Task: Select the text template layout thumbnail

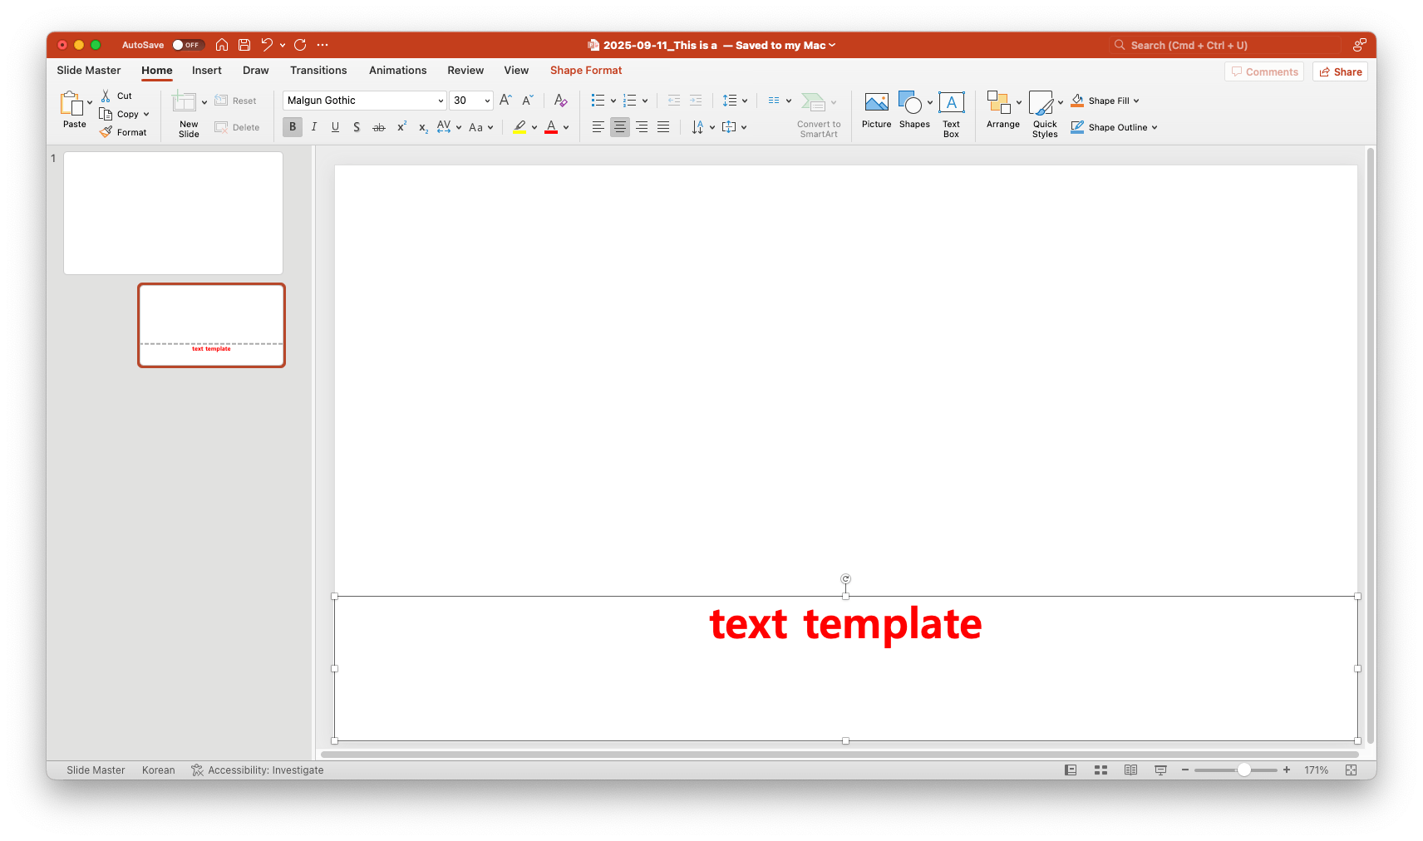Action: 211,325
